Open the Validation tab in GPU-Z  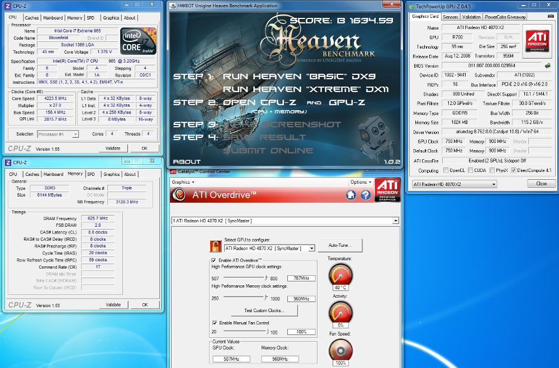click(471, 17)
